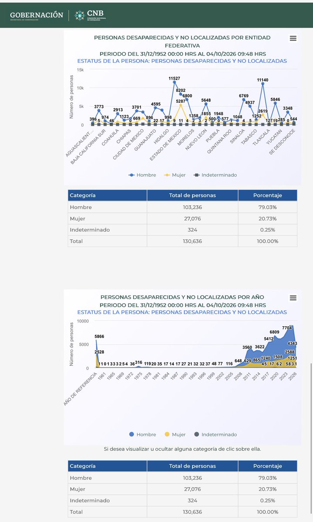Toggle Mujer series in the por año chart legend
Viewport: 313px width, 522px height.
[x=175, y=434]
